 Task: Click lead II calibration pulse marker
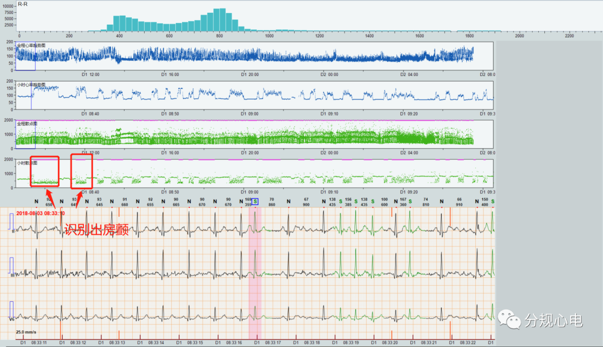11,222
